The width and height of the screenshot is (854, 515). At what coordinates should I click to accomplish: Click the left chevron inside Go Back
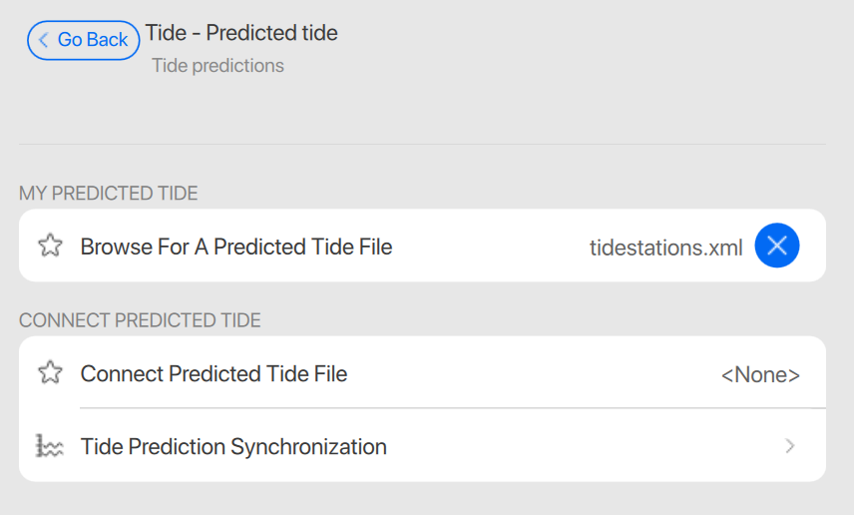(44, 40)
